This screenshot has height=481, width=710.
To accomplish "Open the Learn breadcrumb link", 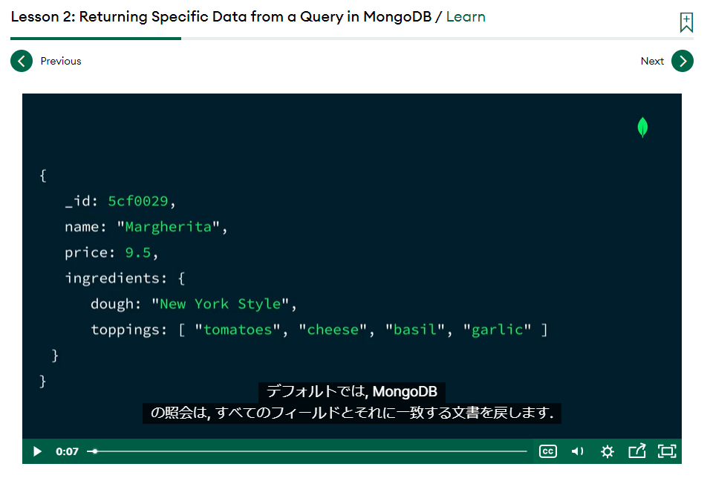I will (x=466, y=17).
